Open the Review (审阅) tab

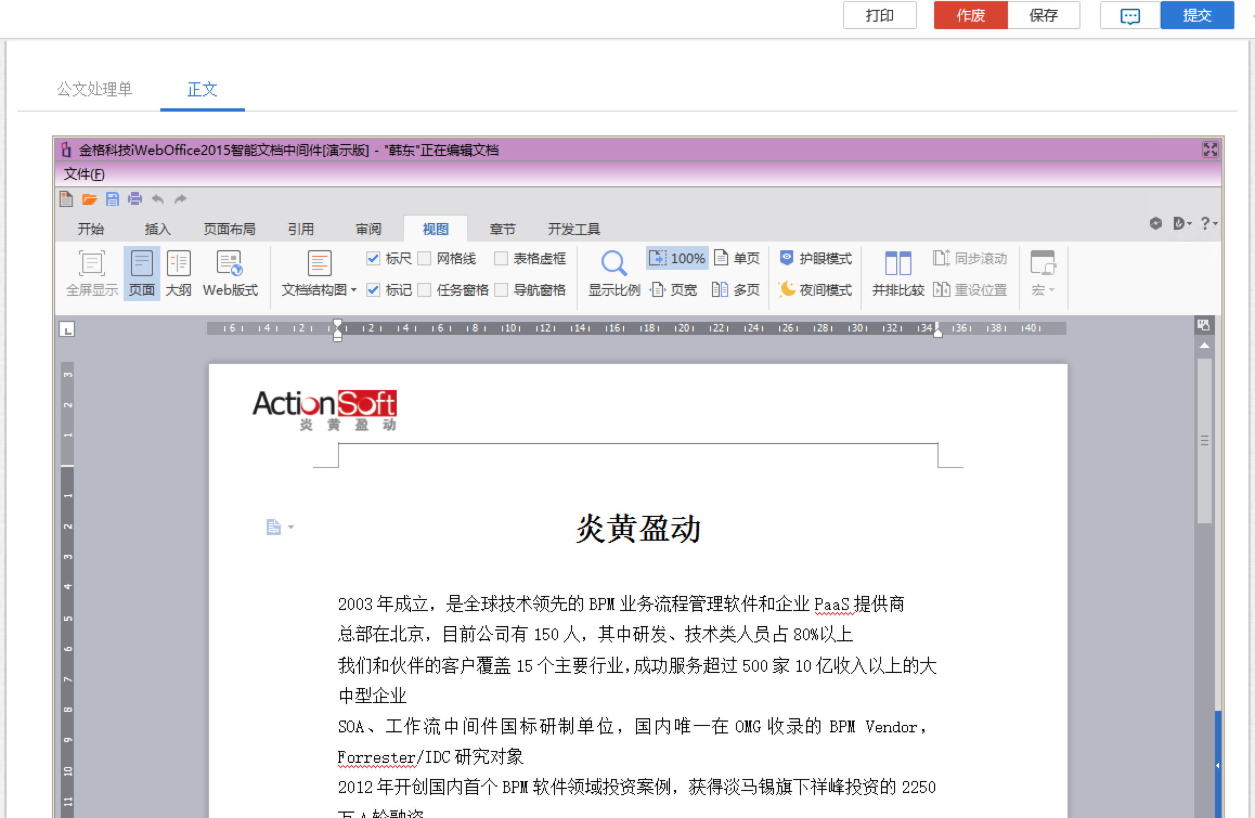(x=368, y=229)
